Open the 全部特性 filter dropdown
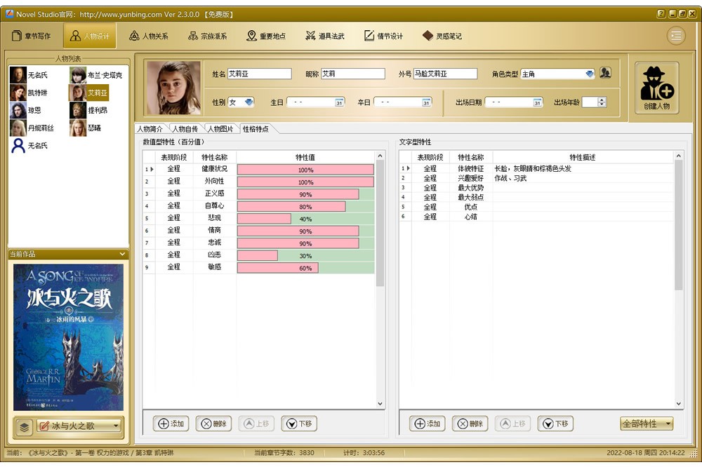 pyautogui.click(x=668, y=424)
